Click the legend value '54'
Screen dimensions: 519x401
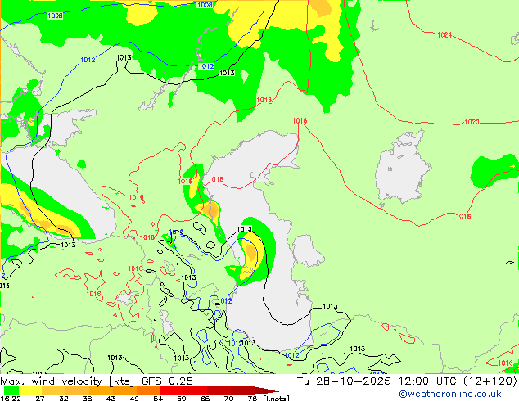[158, 398]
